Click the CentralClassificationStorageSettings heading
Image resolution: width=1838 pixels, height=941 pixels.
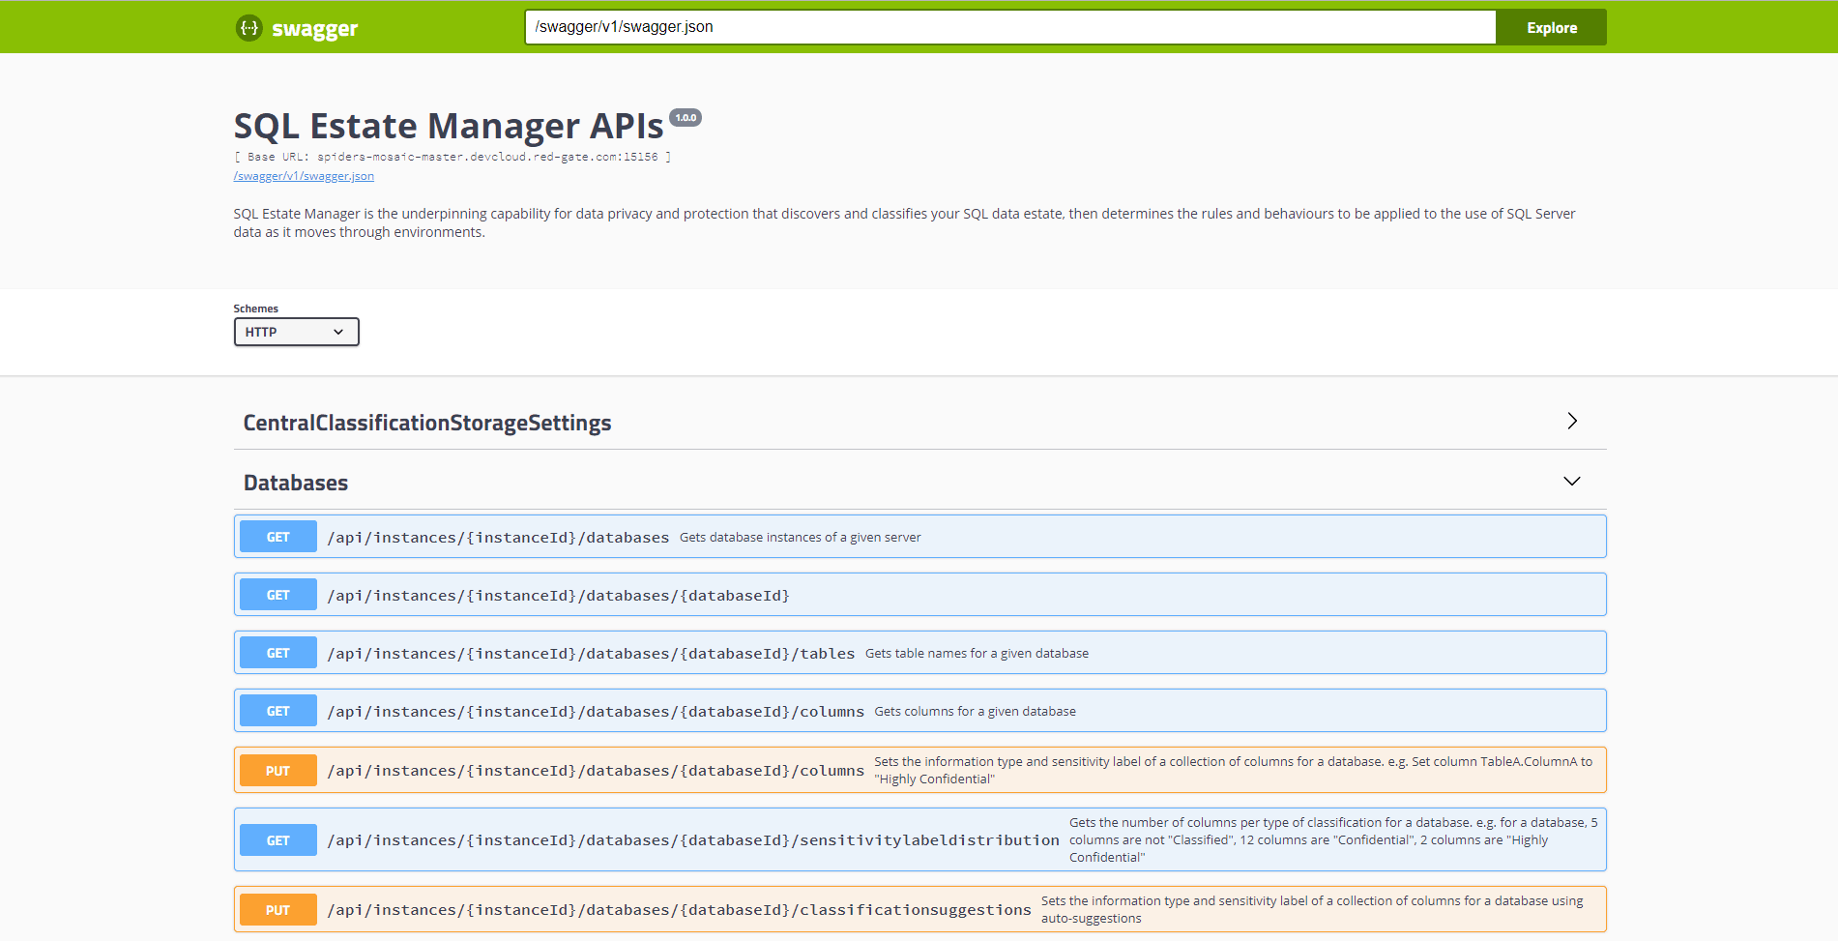coord(427,423)
